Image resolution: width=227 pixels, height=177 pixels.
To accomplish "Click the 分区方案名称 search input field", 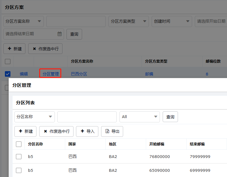I will coord(76,21).
